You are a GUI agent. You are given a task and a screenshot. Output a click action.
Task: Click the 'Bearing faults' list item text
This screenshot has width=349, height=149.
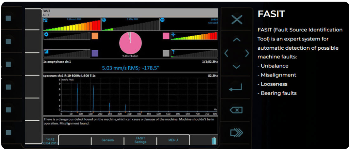(279, 93)
